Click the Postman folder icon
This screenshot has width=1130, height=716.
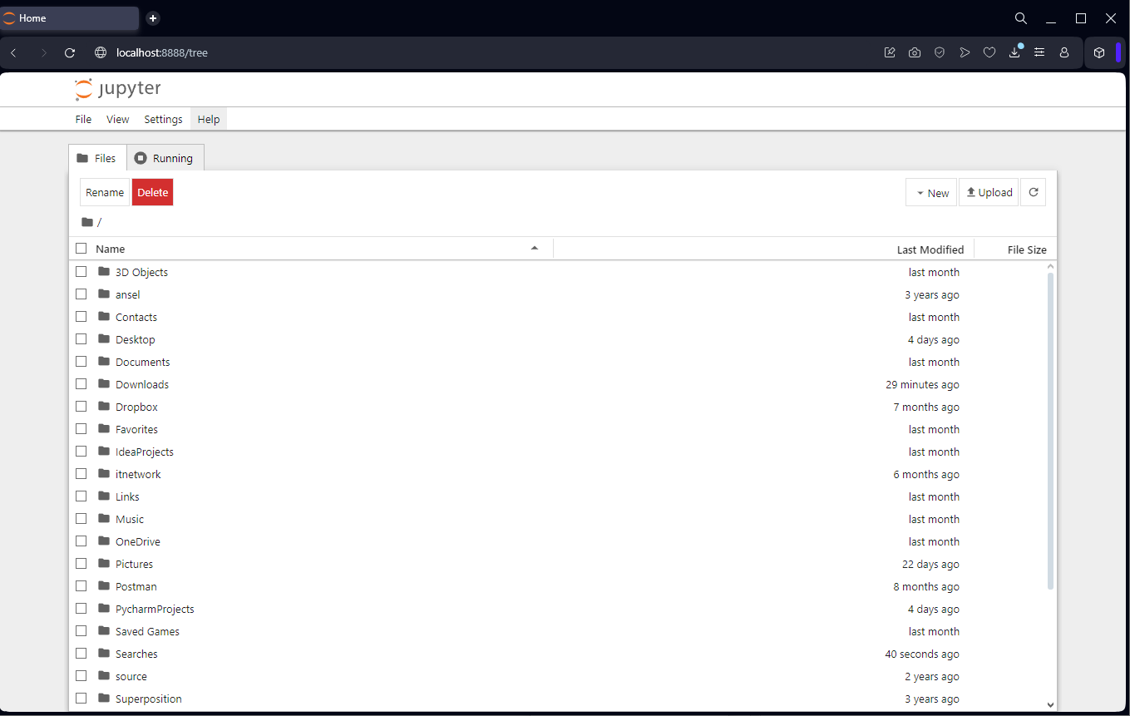click(x=104, y=585)
